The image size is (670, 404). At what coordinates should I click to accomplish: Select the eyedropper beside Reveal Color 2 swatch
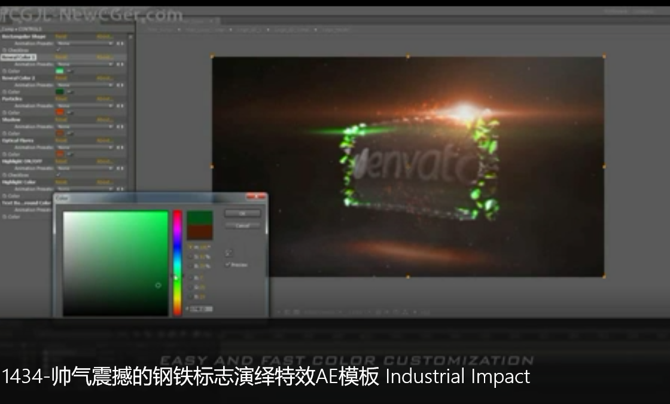point(70,92)
